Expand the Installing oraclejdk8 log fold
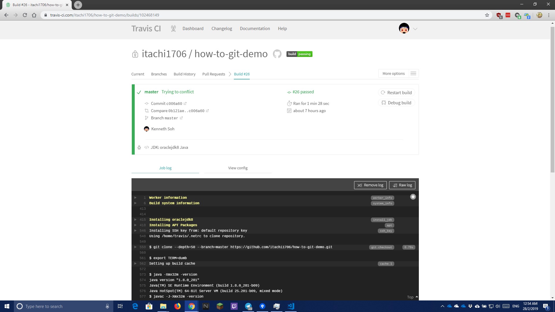Screen dimensions: 555x312 [x=135, y=220]
